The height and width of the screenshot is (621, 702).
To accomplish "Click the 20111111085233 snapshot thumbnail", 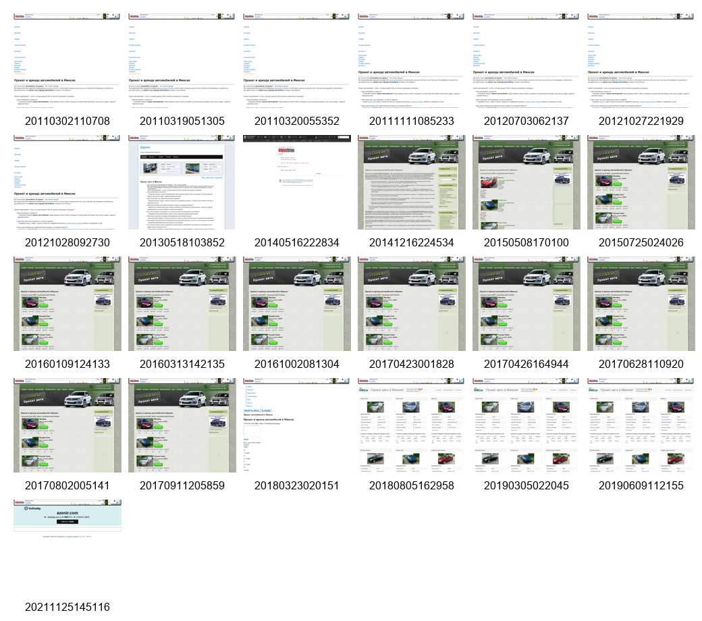I will click(412, 61).
